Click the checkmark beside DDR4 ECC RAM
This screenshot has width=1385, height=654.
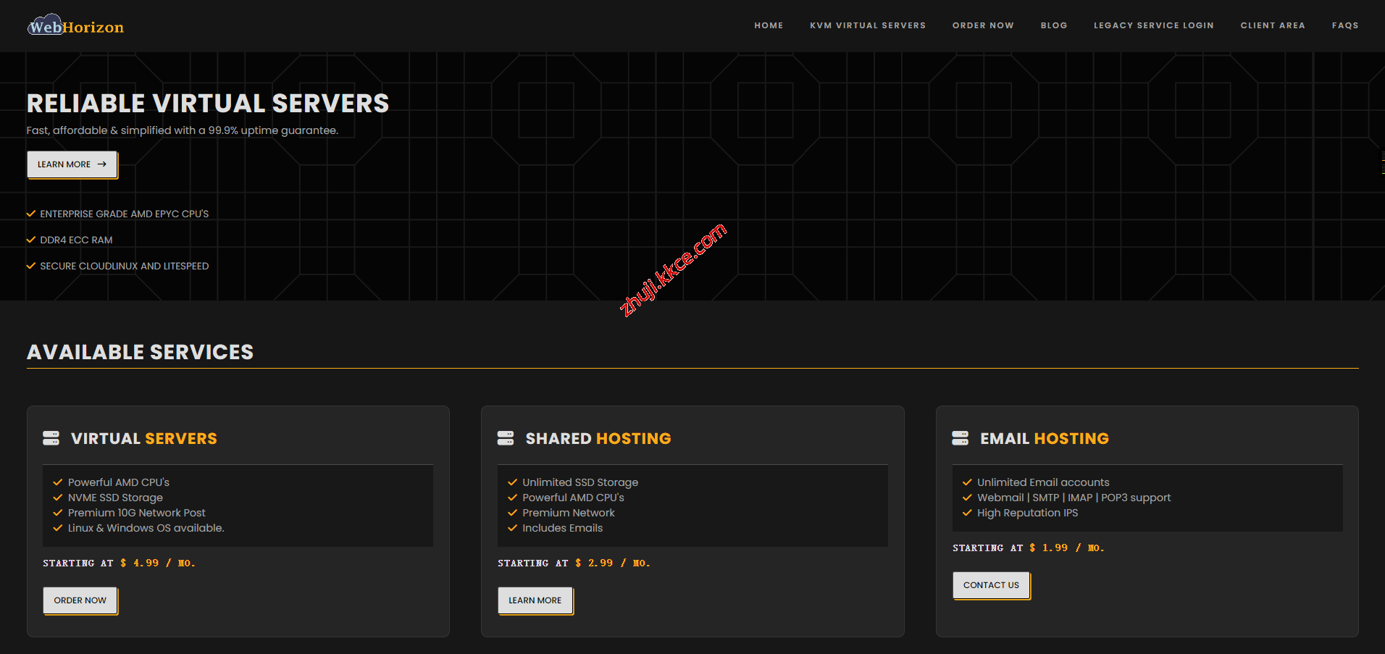click(30, 239)
